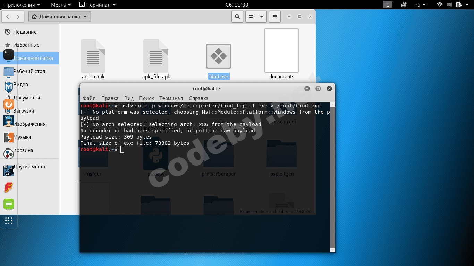Open view options dropdown arrow
The image size is (474, 266).
point(261,16)
